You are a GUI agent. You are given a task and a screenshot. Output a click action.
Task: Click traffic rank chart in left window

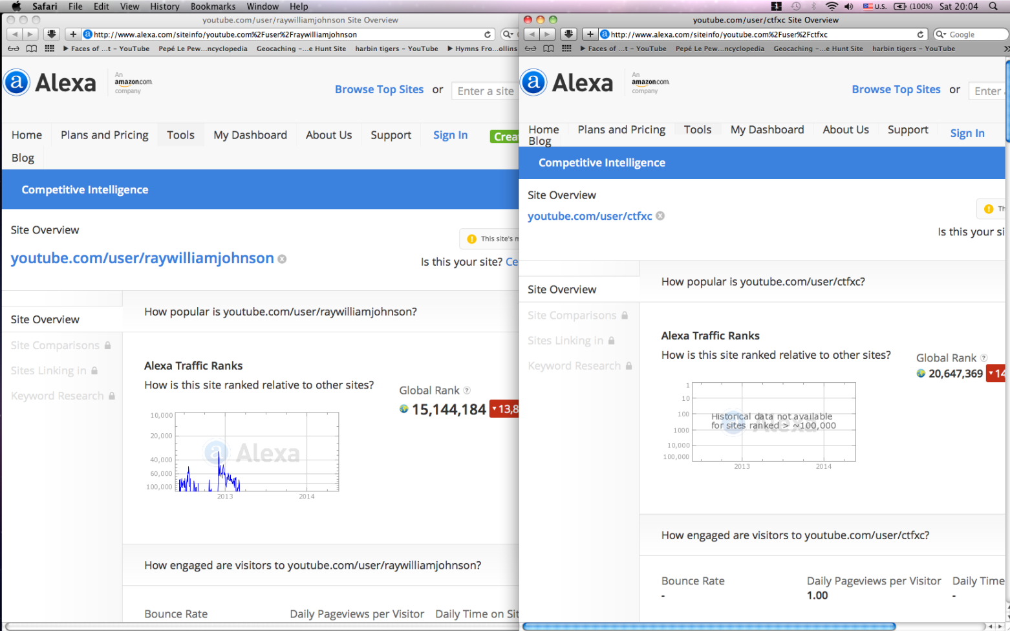257,452
